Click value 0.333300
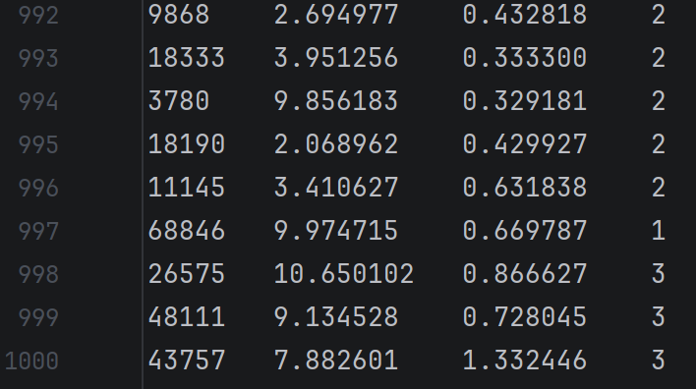696x389 pixels. [525, 58]
